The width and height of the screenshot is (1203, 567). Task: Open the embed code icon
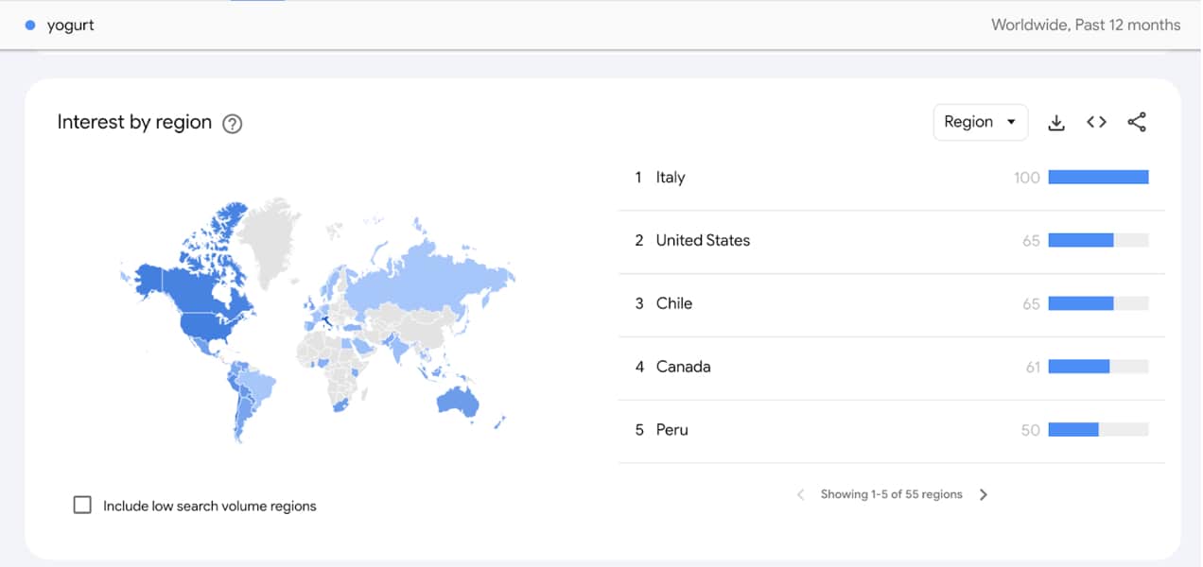tap(1096, 122)
